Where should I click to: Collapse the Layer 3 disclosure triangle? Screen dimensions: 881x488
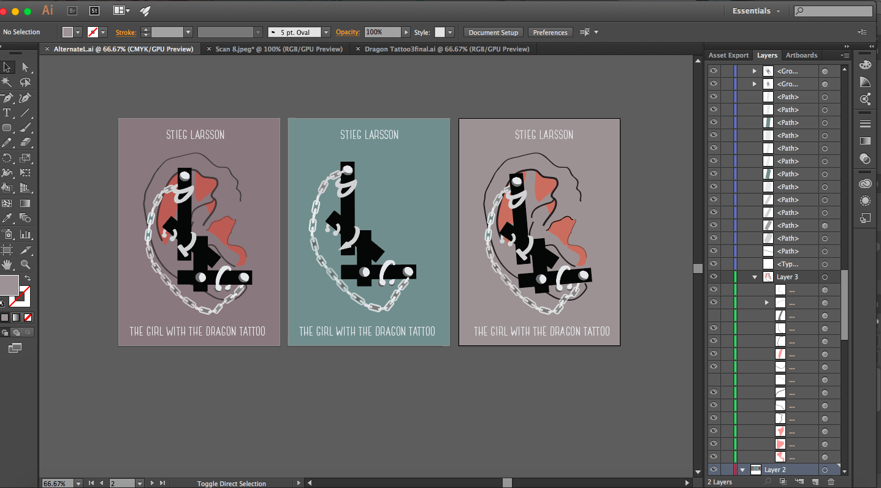click(755, 277)
